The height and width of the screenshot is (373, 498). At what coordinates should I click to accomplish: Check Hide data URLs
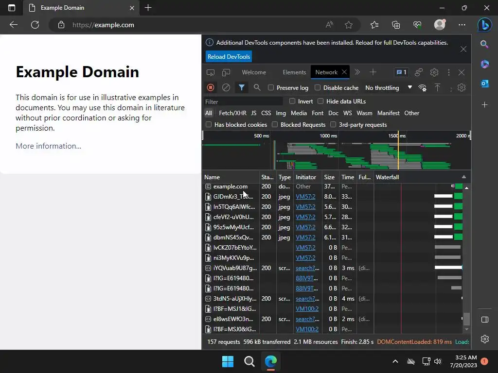320,101
